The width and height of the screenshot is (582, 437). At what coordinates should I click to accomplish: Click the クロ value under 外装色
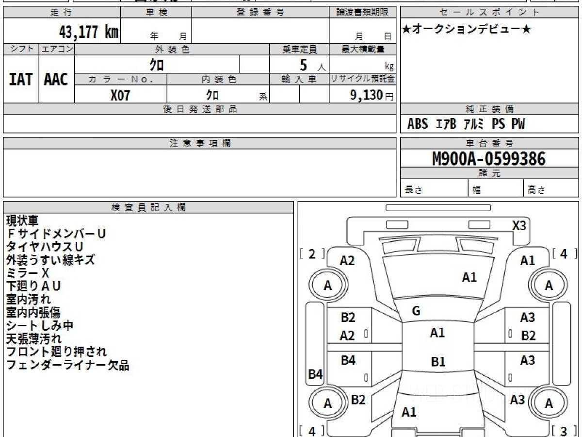157,65
